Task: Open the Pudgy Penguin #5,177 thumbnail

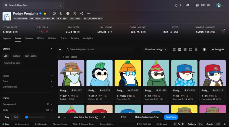Action: [x=71, y=73]
